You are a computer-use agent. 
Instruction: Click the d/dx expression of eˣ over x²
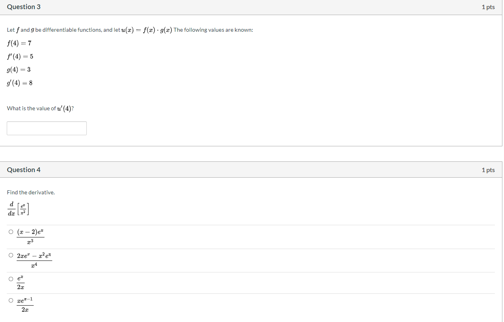pos(19,208)
